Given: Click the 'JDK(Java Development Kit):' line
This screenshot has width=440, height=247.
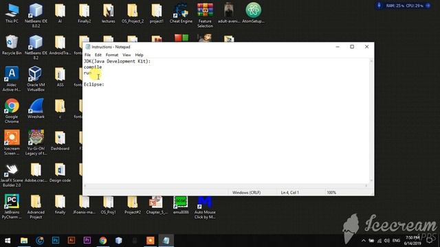Looking at the screenshot, I should click(x=117, y=61).
